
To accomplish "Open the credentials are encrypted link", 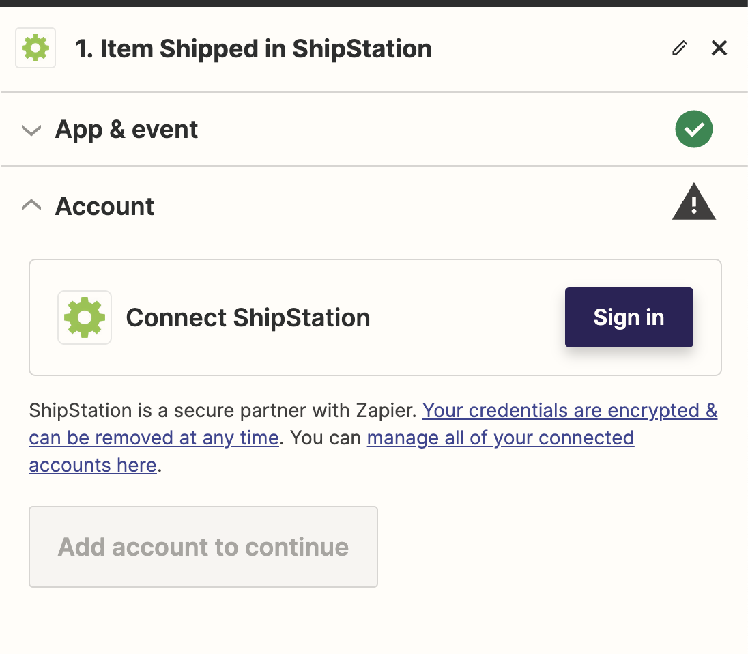I will [x=569, y=410].
